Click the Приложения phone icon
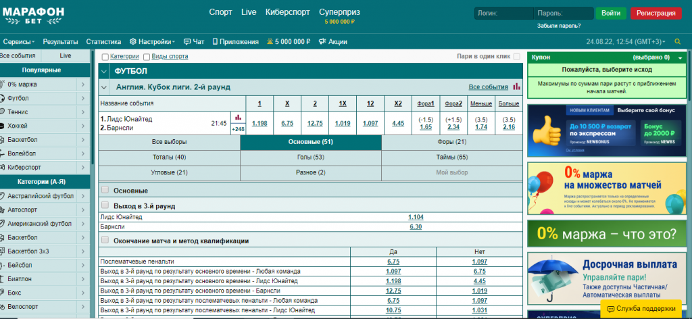This screenshot has width=692, height=319. tap(215, 42)
